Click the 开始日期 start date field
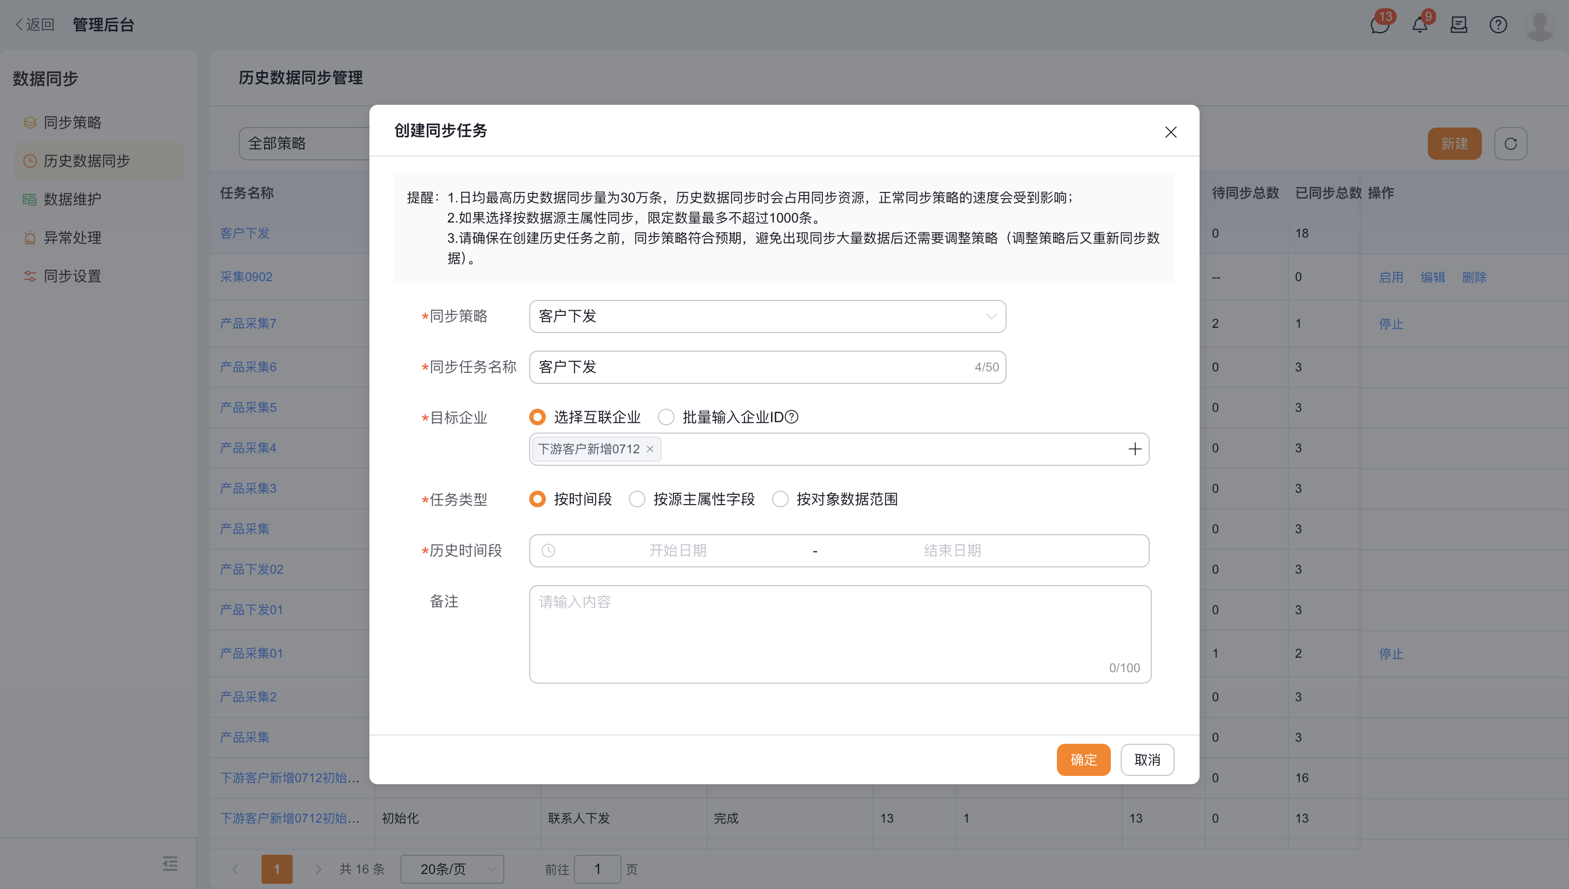 [x=677, y=551]
